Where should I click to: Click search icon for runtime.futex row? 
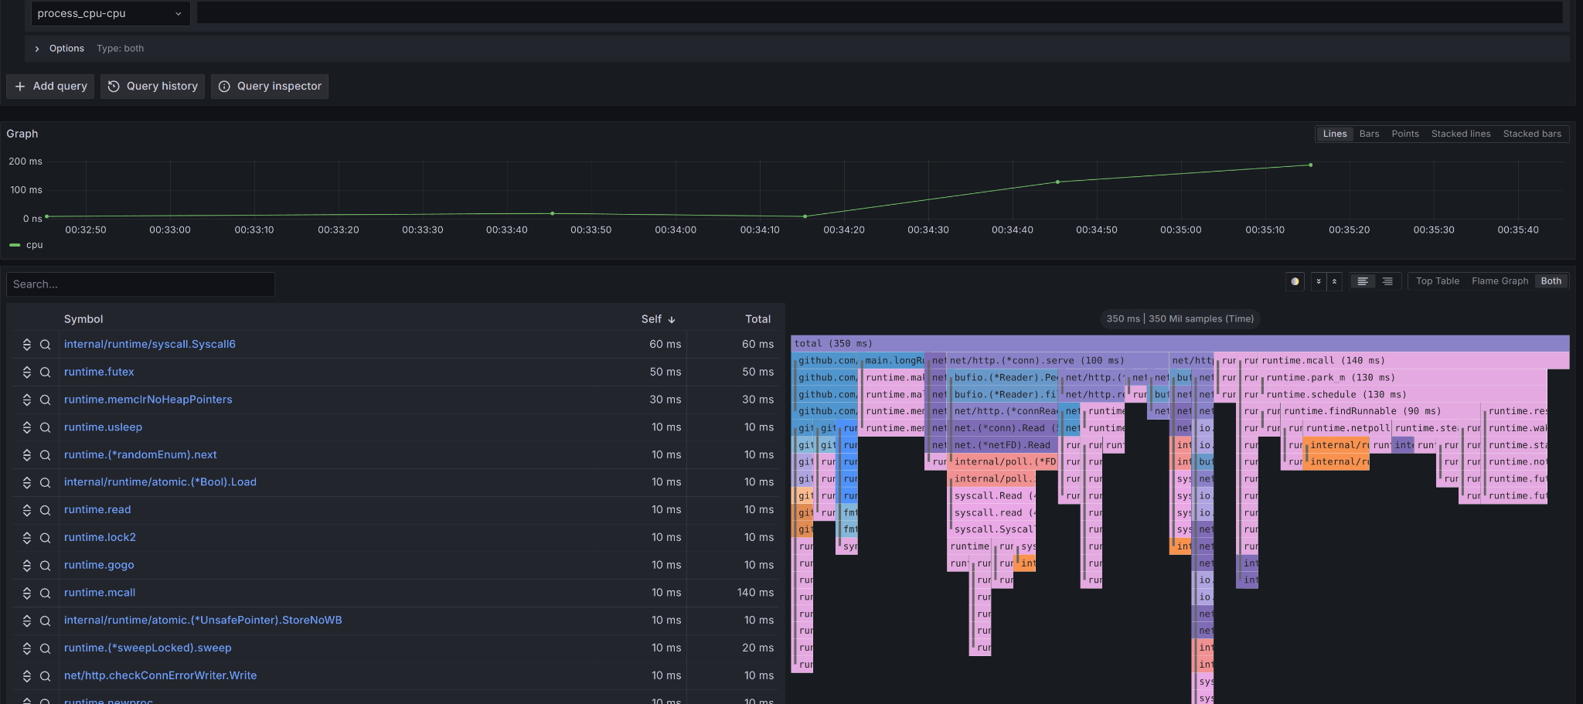(x=46, y=372)
